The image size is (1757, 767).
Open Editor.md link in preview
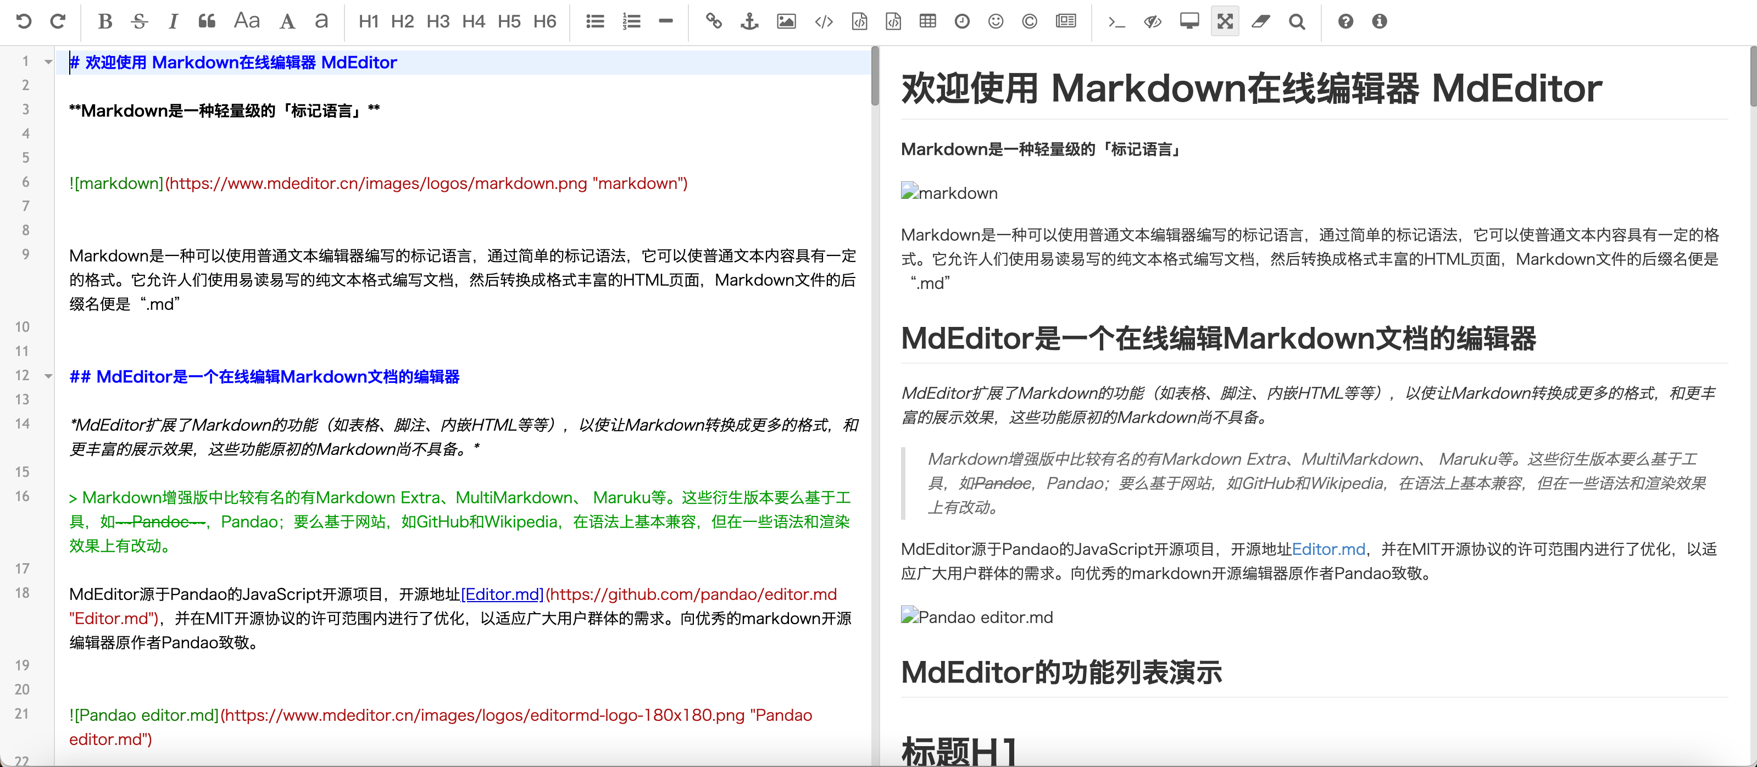pyautogui.click(x=1328, y=549)
